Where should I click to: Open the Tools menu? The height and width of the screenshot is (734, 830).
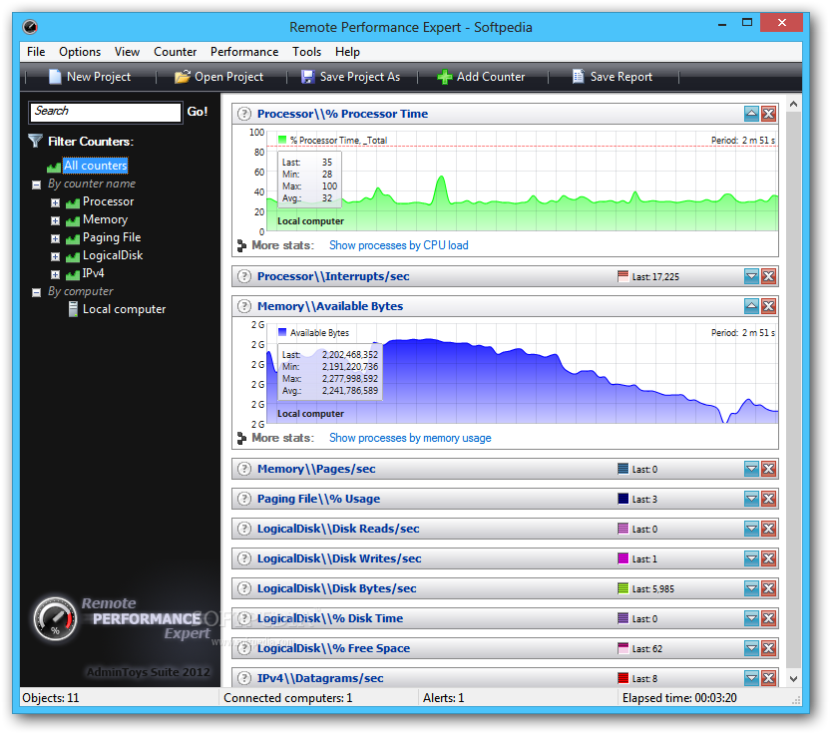point(307,52)
